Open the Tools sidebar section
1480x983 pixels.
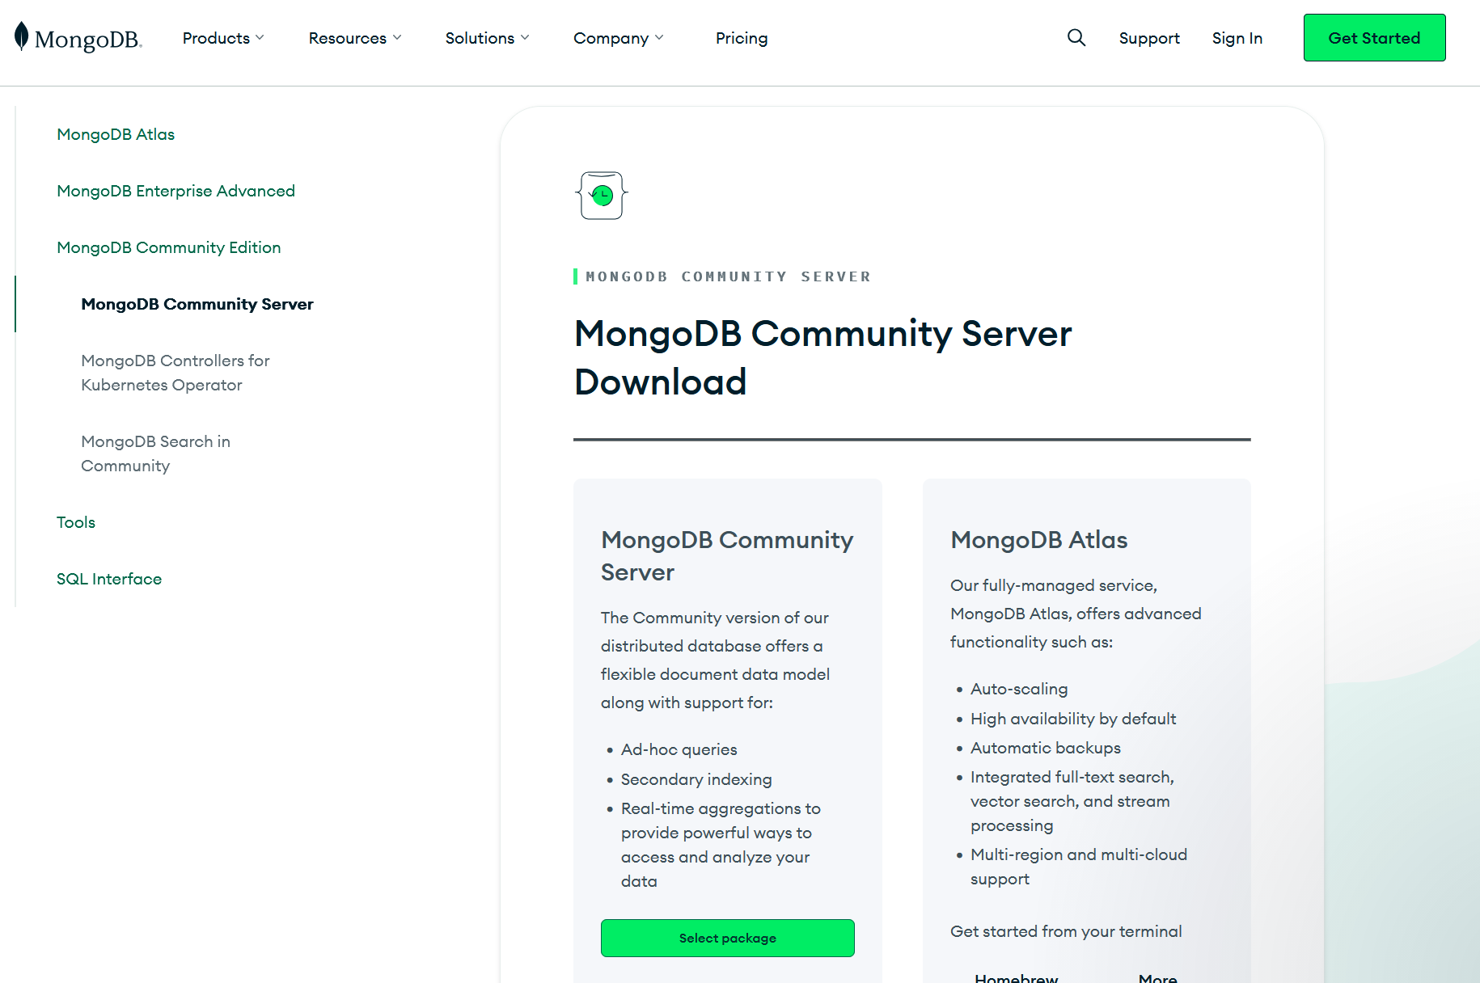point(76,522)
